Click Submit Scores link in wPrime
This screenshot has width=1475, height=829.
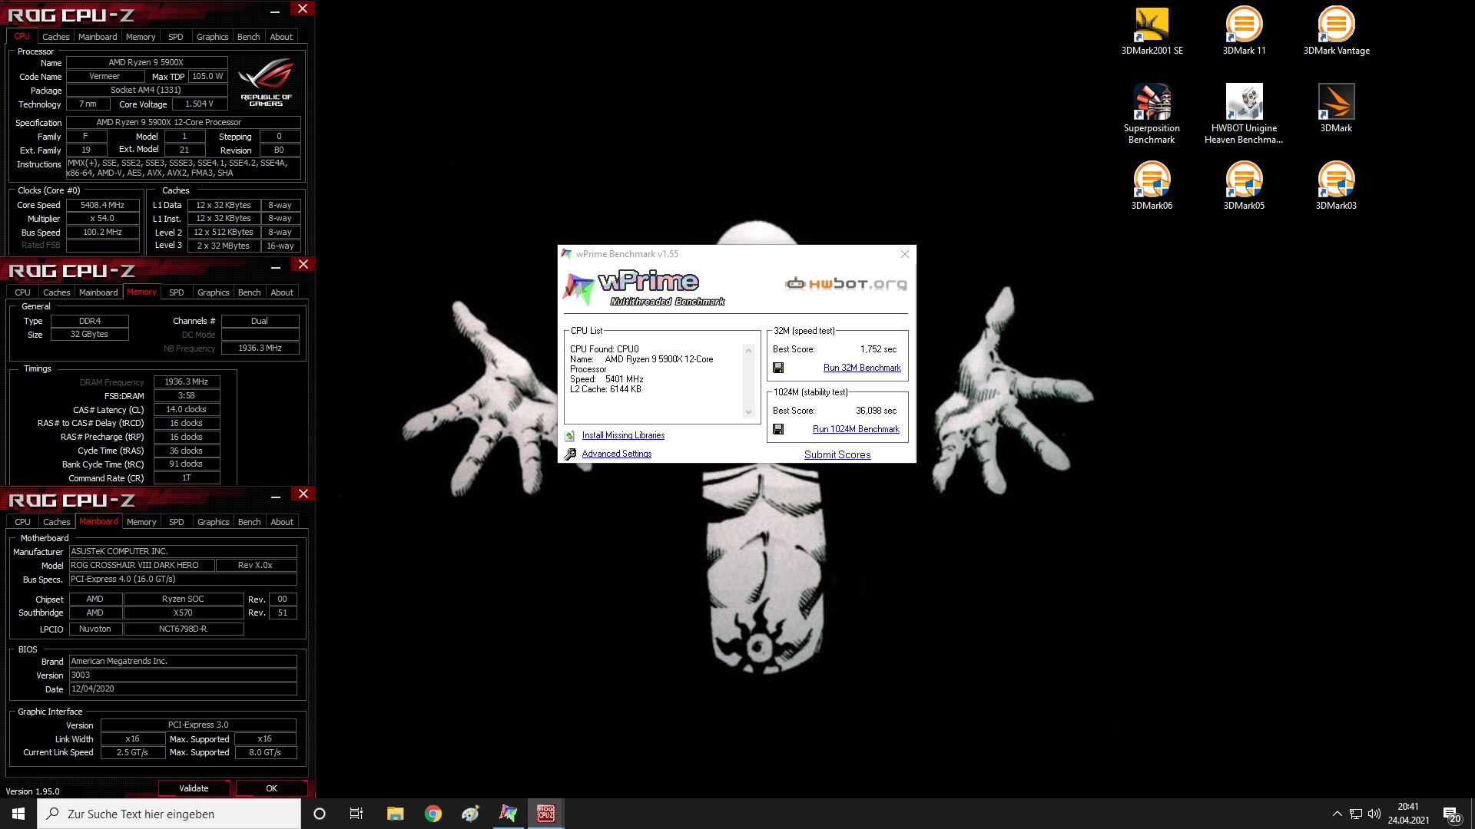click(x=837, y=454)
